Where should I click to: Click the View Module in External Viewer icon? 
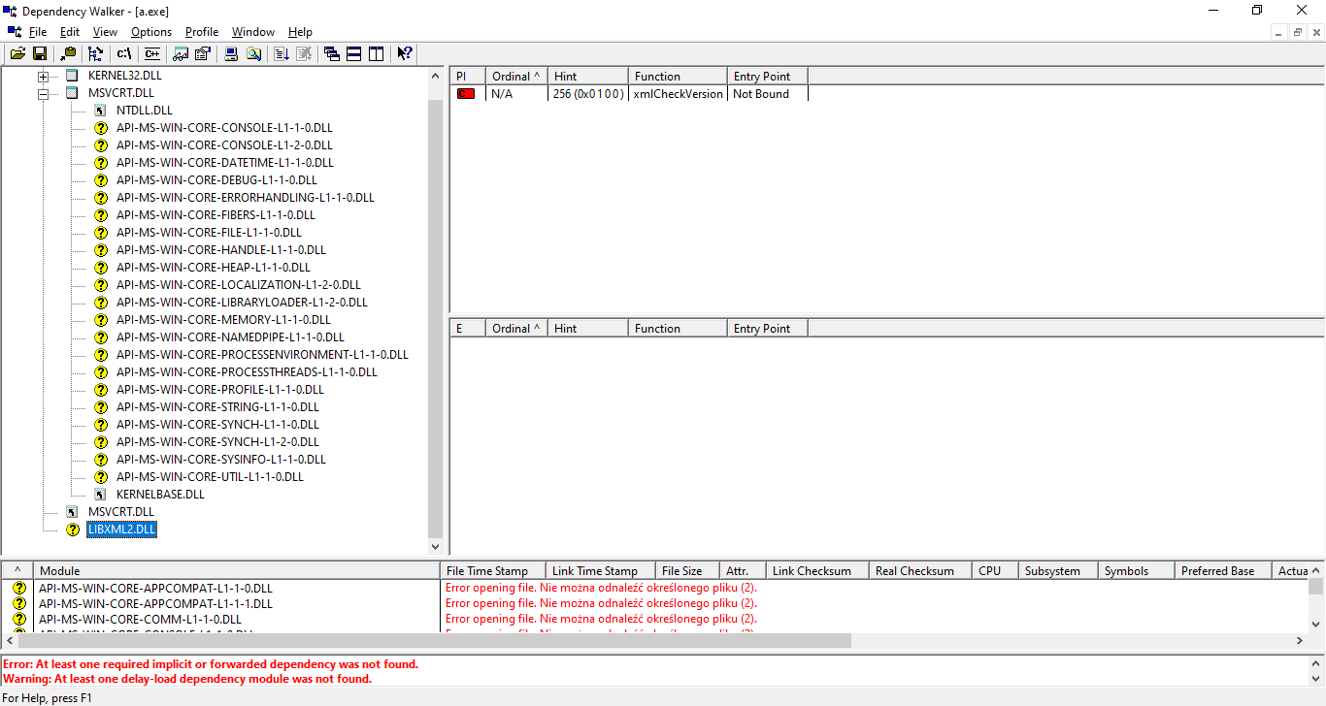(x=181, y=53)
